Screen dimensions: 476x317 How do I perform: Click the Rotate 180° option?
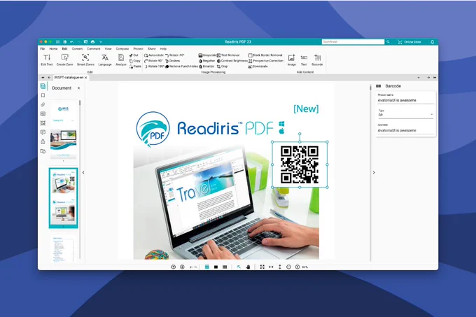point(154,66)
